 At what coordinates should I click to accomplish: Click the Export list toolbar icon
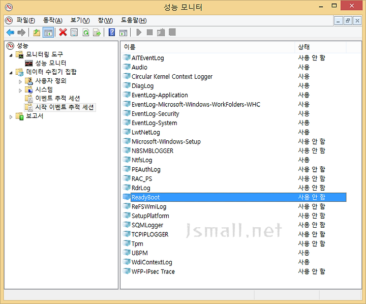point(97,33)
